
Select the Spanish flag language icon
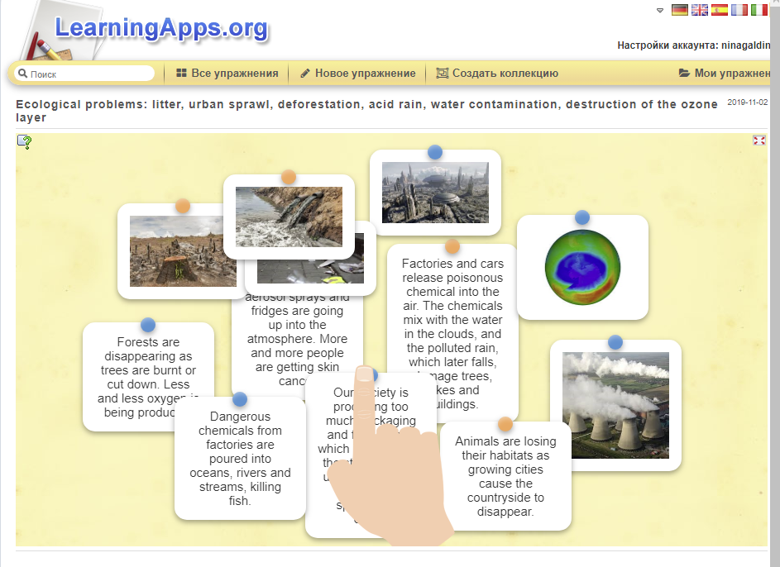tap(720, 10)
